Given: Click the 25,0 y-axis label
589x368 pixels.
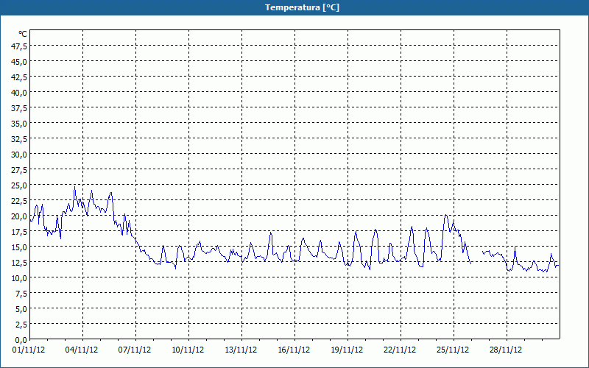Looking at the screenshot, I should [19, 185].
